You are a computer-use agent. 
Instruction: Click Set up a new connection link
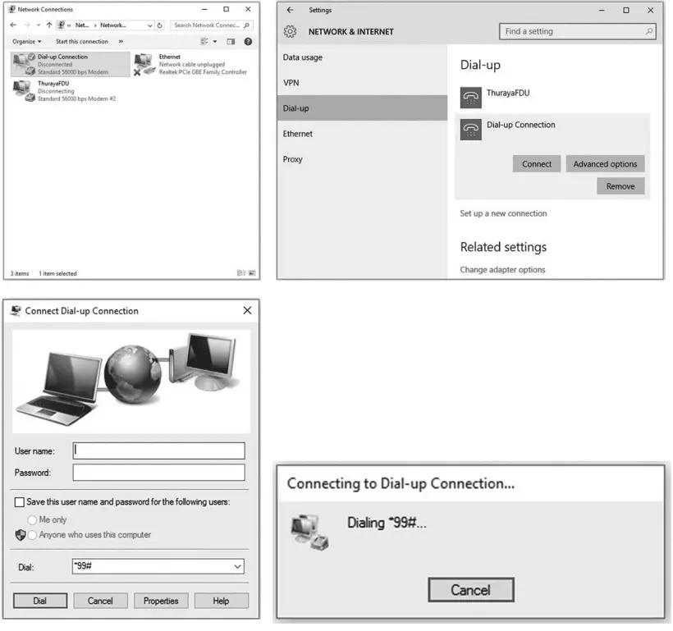(x=503, y=213)
